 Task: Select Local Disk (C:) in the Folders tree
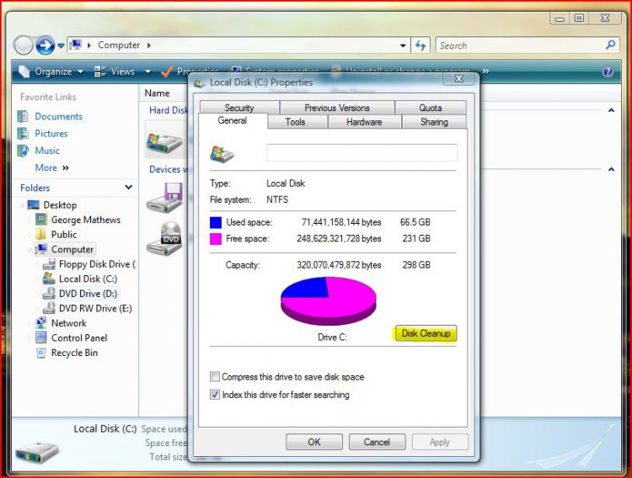click(88, 279)
